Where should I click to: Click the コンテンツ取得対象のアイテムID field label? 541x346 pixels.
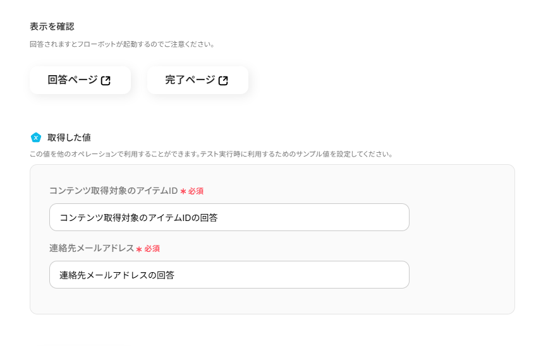click(113, 191)
